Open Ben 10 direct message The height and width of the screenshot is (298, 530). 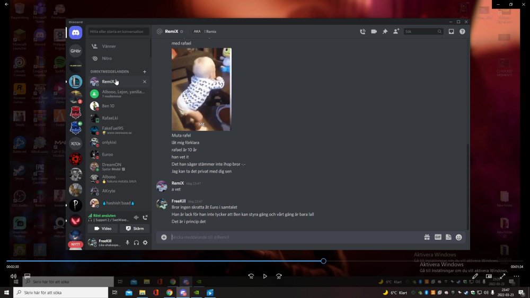click(118, 106)
